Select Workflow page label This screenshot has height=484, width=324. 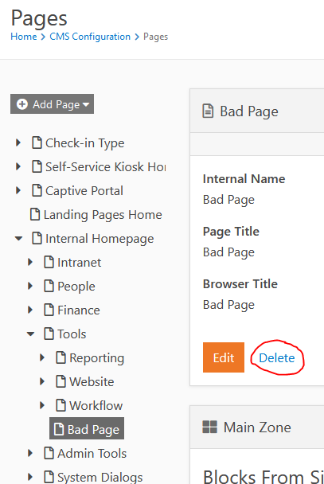pos(96,406)
